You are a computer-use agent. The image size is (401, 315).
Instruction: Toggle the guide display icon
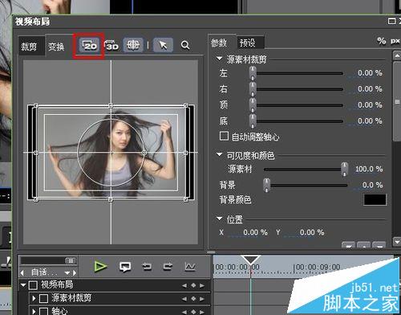[133, 45]
